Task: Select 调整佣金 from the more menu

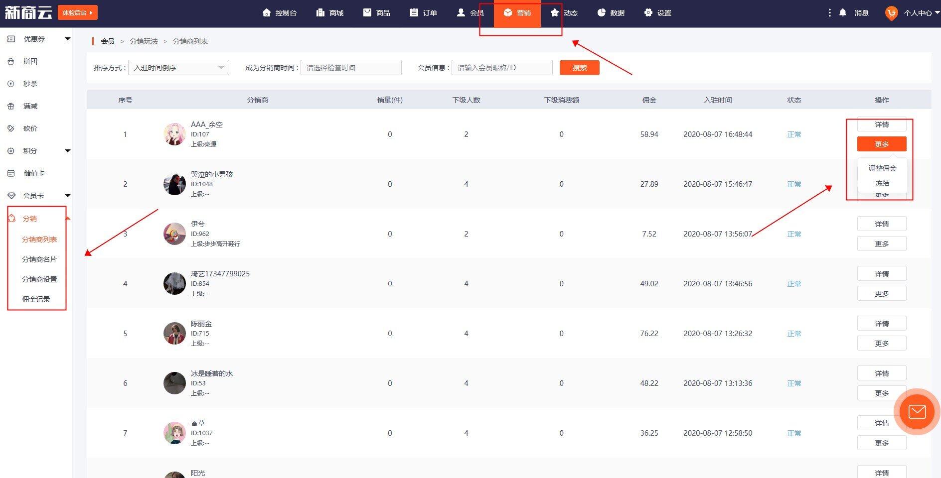Action: pos(882,168)
